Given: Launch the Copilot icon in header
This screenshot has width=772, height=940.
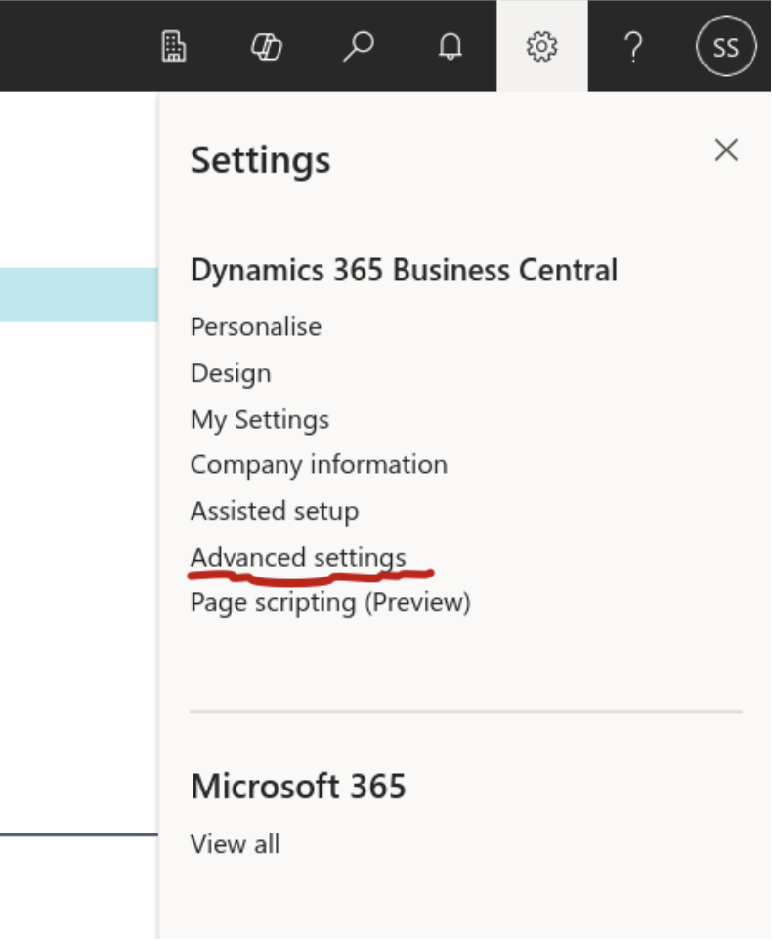Looking at the screenshot, I should pos(266,46).
